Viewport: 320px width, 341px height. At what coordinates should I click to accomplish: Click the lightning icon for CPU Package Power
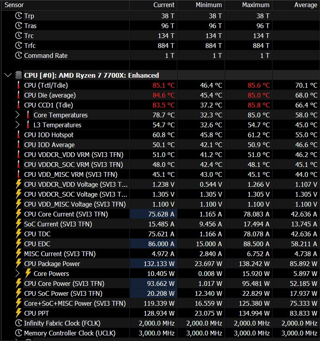(19, 264)
